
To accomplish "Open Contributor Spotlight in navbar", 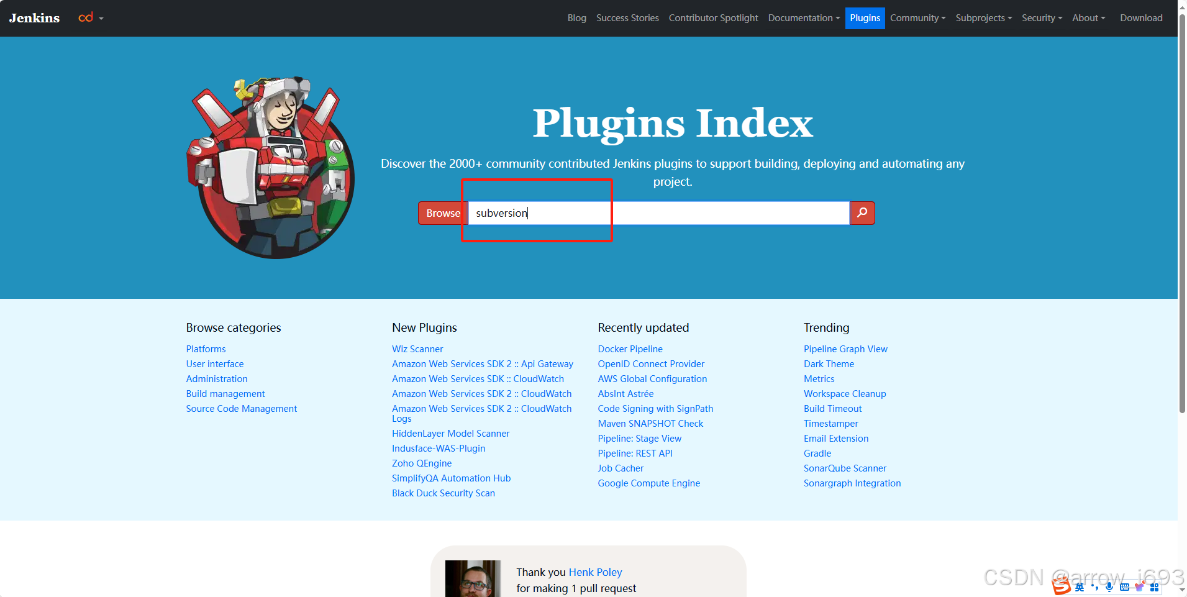I will [x=713, y=18].
